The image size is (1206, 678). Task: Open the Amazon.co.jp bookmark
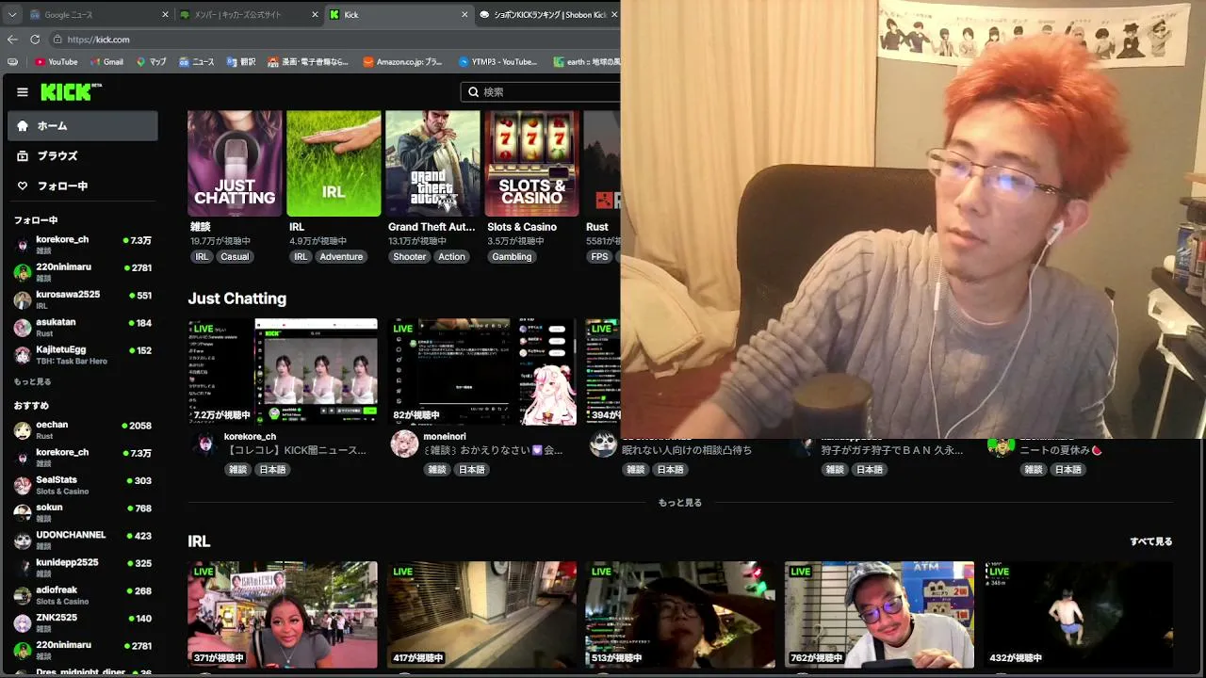pyautogui.click(x=402, y=62)
